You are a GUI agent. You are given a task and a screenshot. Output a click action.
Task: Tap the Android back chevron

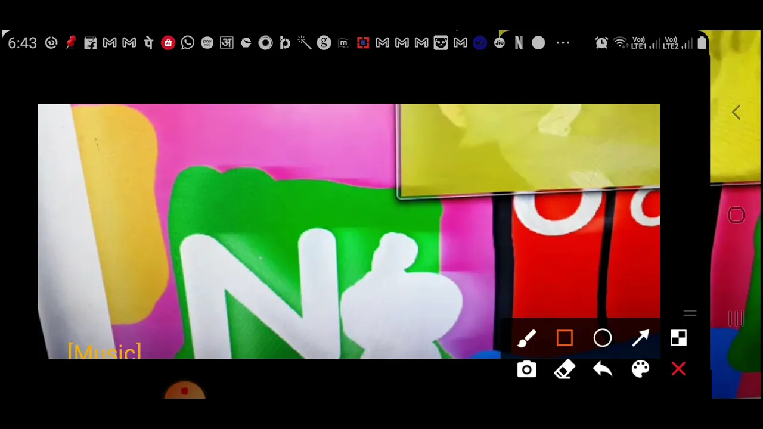click(x=736, y=112)
